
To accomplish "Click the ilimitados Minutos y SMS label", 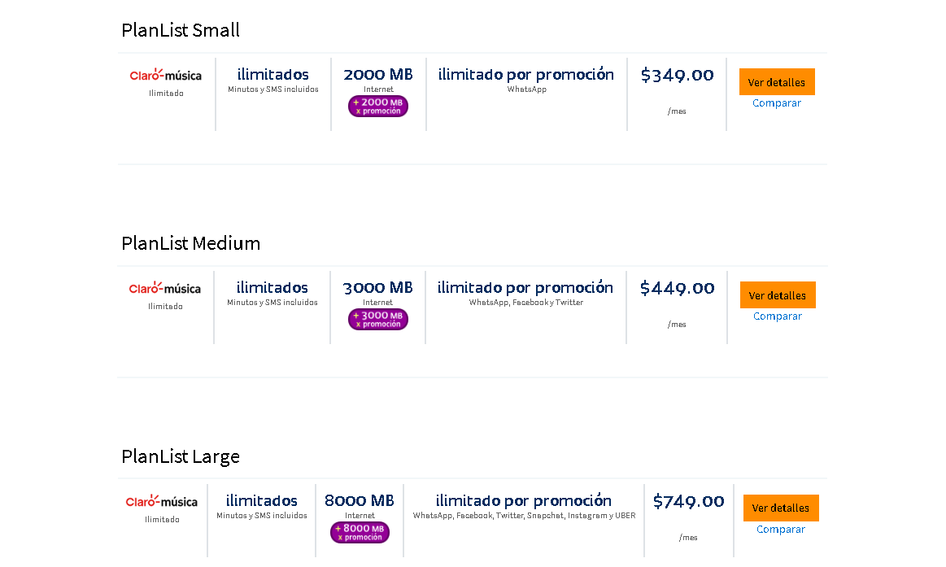I will point(273,80).
